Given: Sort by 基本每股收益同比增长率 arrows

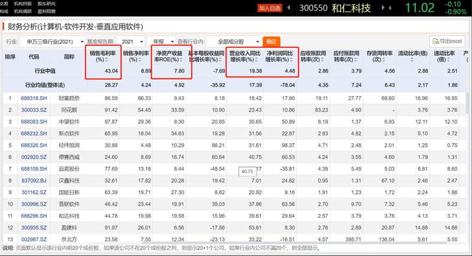Looking at the screenshot, I should click(220, 60).
